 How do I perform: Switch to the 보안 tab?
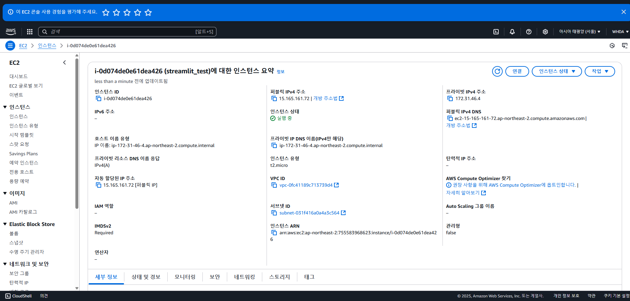click(215, 277)
